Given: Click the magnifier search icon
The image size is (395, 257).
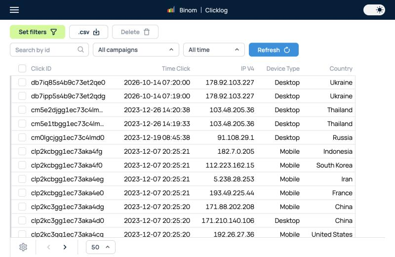Looking at the screenshot, I should (80, 49).
